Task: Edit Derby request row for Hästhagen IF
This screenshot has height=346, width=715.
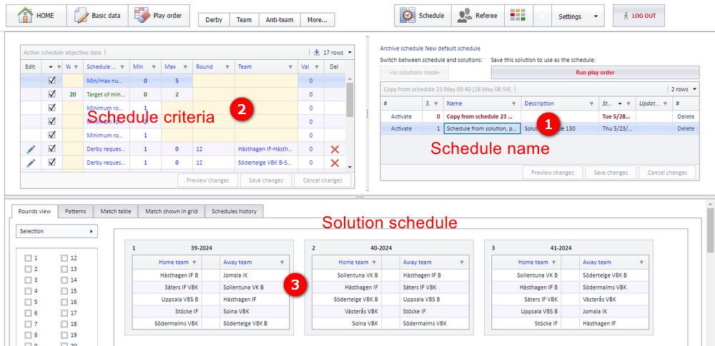Action: [x=31, y=149]
